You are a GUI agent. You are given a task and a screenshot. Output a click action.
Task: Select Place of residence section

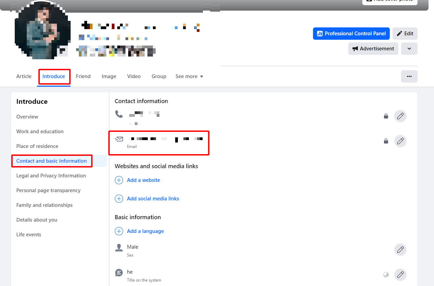tap(37, 146)
